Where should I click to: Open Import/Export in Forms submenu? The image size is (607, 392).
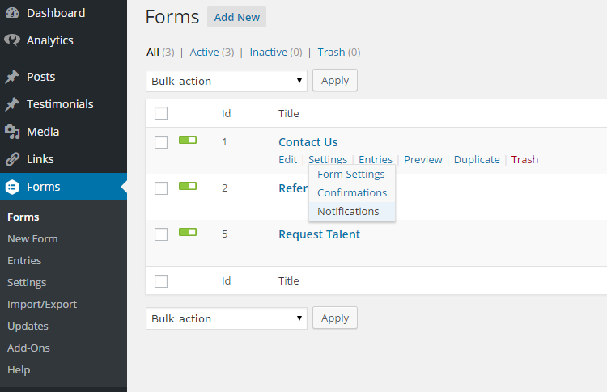coord(42,304)
